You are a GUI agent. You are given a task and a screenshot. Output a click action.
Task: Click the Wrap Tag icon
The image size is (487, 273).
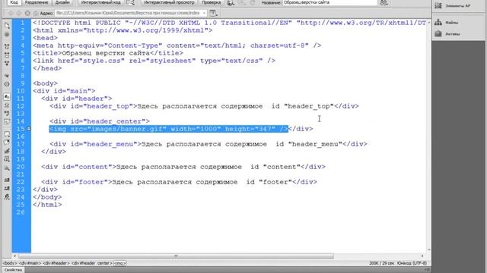[x=7, y=151]
